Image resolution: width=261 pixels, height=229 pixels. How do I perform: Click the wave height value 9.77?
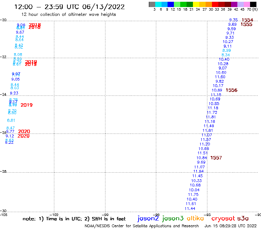[x=10, y=131]
